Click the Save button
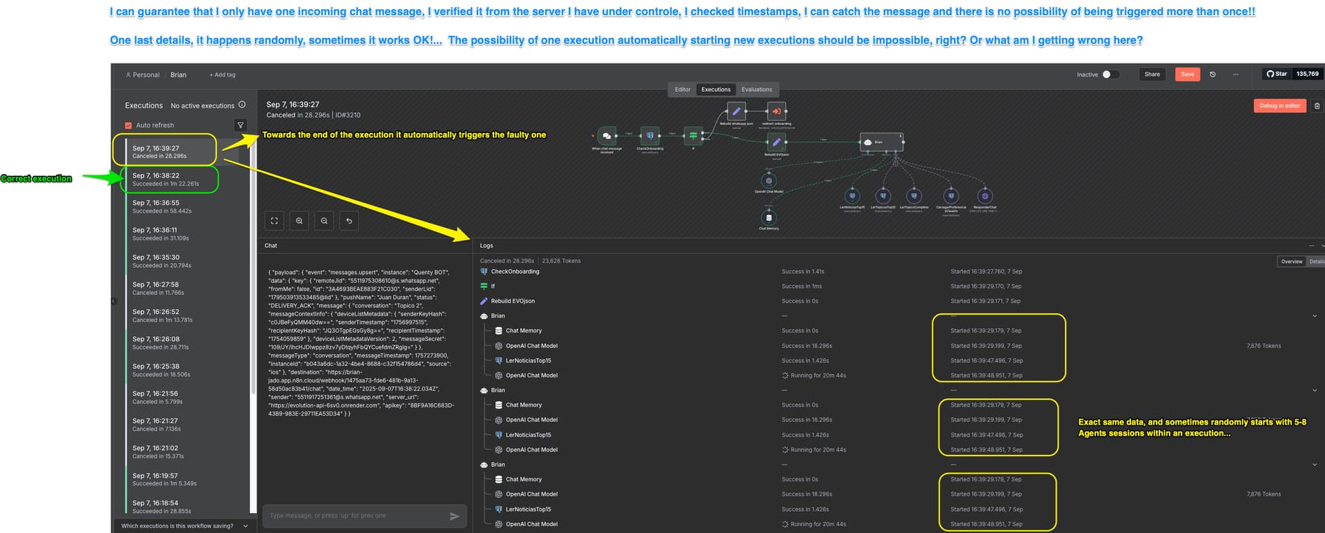This screenshot has height=533, width=1325. click(x=1188, y=75)
